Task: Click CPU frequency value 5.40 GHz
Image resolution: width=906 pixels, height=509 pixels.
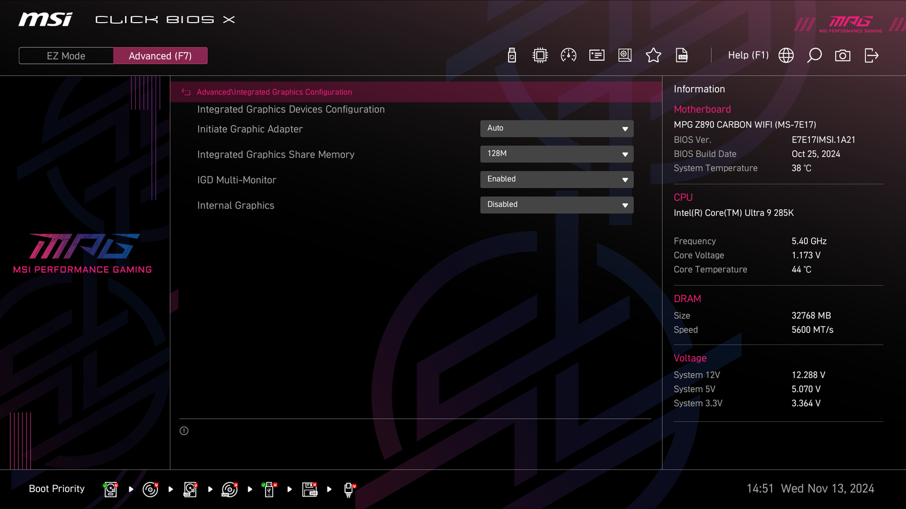Action: pyautogui.click(x=809, y=241)
